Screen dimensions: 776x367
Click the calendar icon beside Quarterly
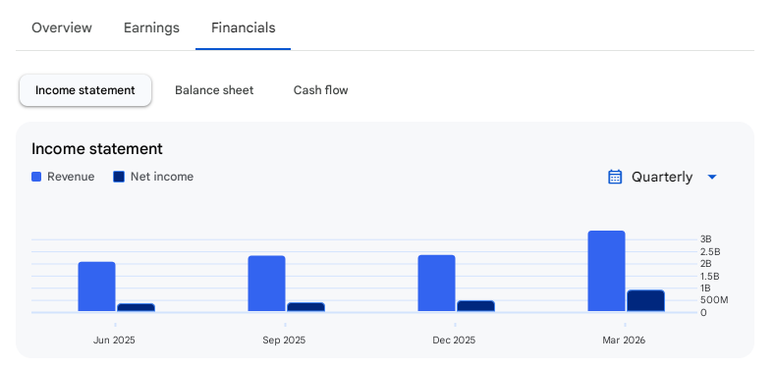pyautogui.click(x=615, y=177)
